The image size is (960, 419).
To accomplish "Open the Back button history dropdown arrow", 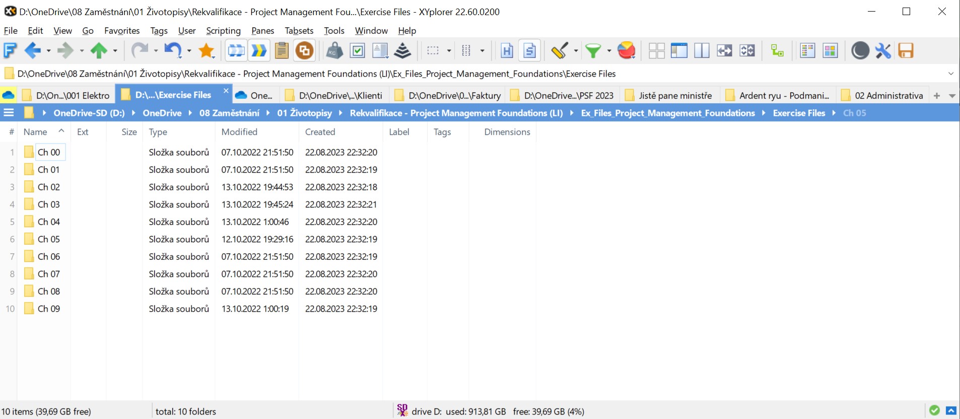I will (x=48, y=50).
